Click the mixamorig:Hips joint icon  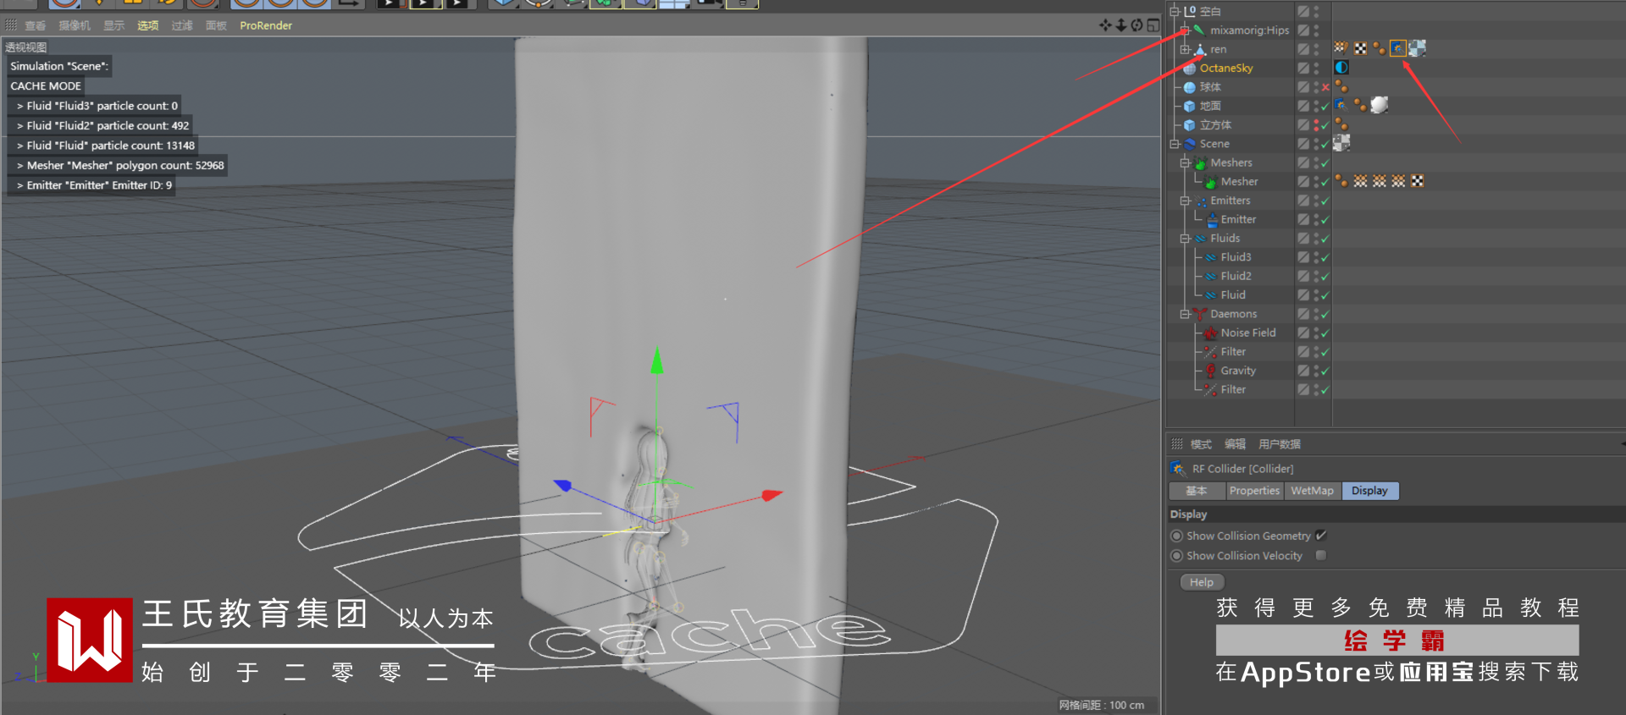[x=1200, y=30]
